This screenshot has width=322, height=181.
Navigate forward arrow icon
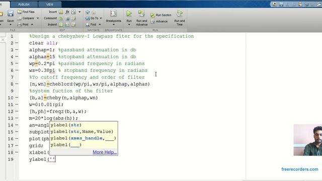point(94,12)
